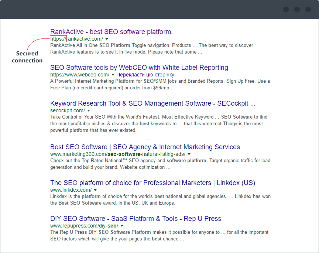
Task: Expand the dropdown arrow beside secockpit.com URL
Action: coord(89,110)
